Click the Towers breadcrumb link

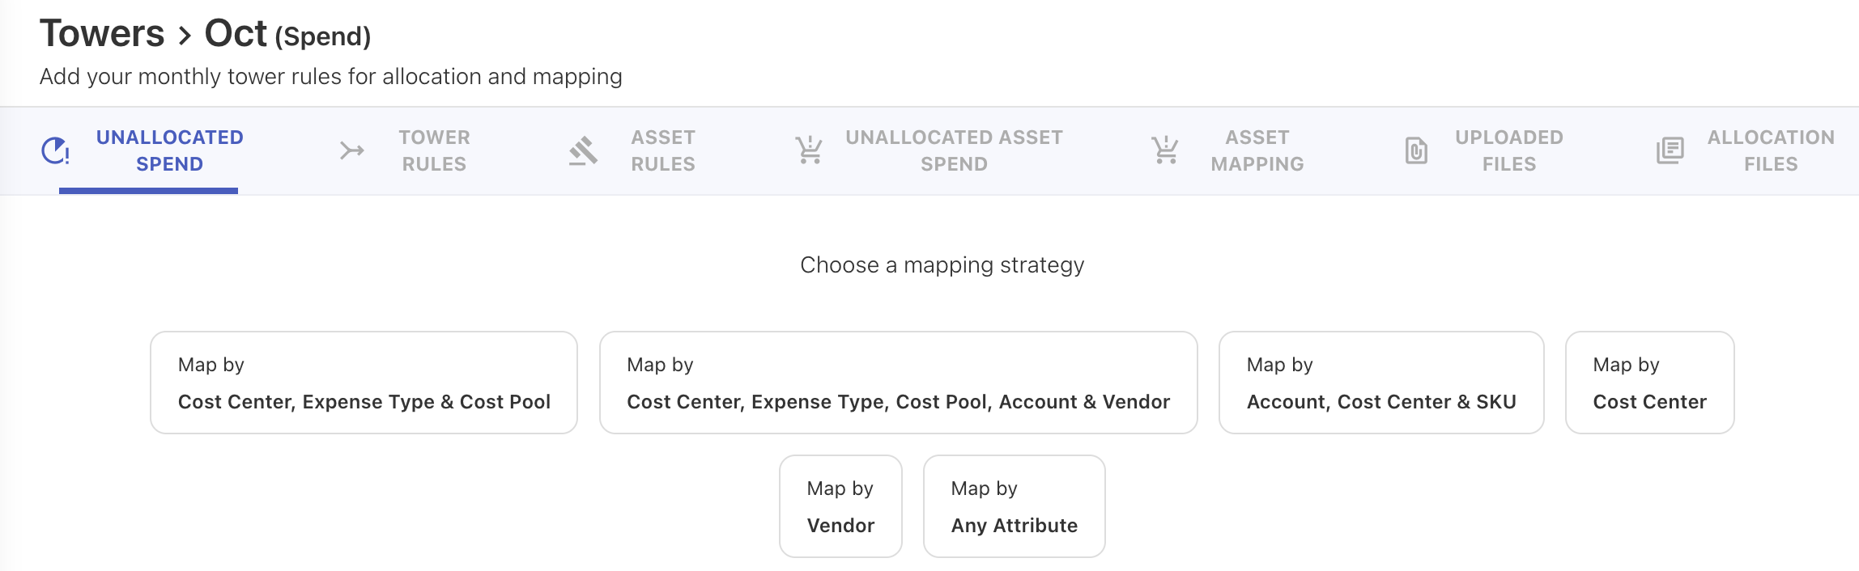coord(102,34)
